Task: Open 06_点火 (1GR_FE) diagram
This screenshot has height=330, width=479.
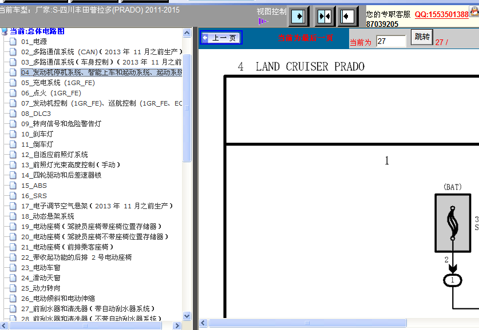Action: tap(52, 93)
